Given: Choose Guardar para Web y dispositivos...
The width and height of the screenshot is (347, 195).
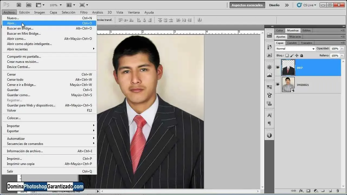Looking at the screenshot, I should (x=49, y=105).
